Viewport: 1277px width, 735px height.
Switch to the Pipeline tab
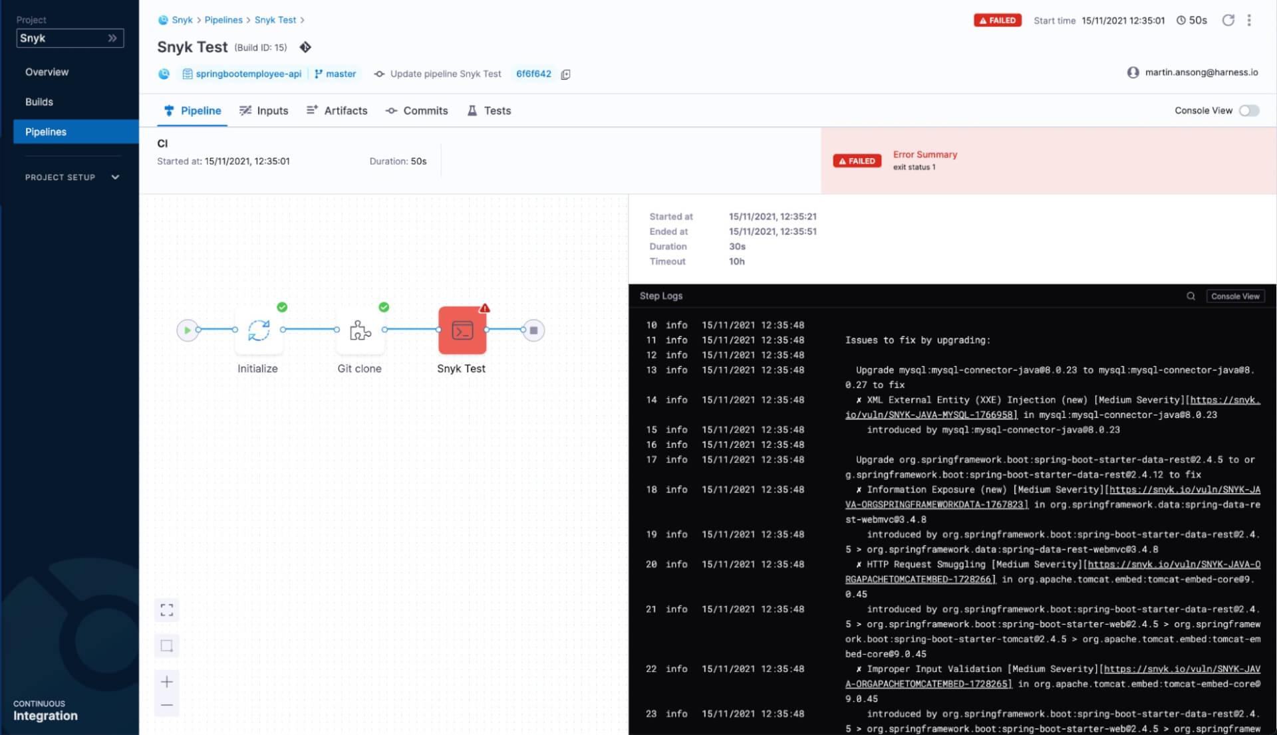click(192, 110)
